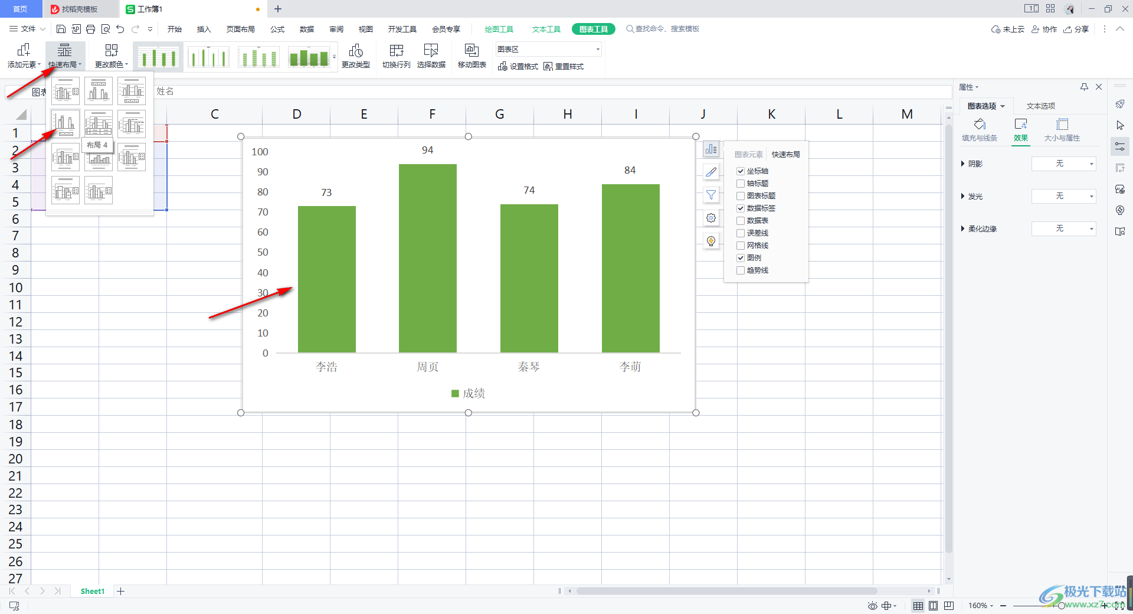Expand the Shadow (阴影) section

pyautogui.click(x=963, y=164)
